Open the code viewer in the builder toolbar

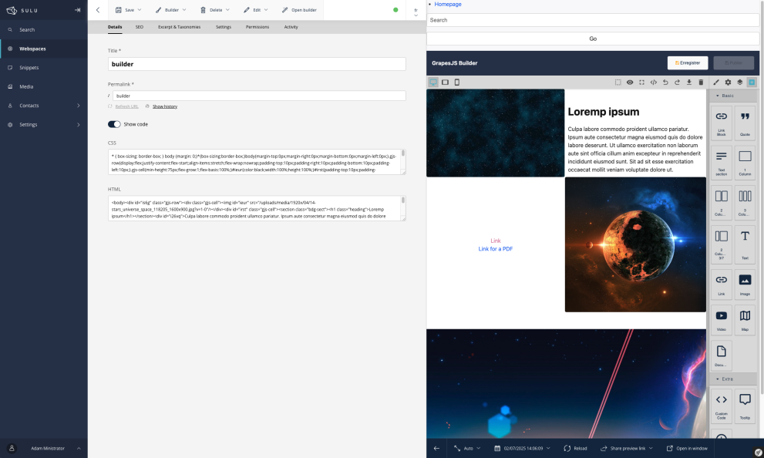(654, 82)
